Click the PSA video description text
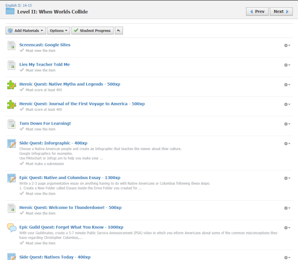The height and width of the screenshot is (260, 298). (148, 235)
